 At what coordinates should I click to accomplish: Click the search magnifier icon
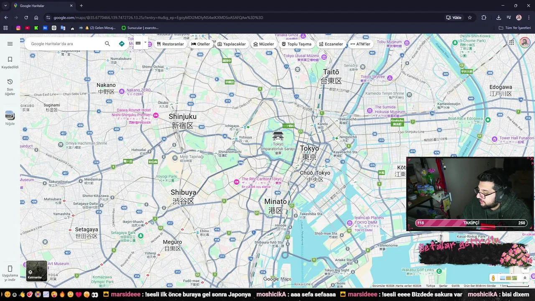pyautogui.click(x=107, y=44)
